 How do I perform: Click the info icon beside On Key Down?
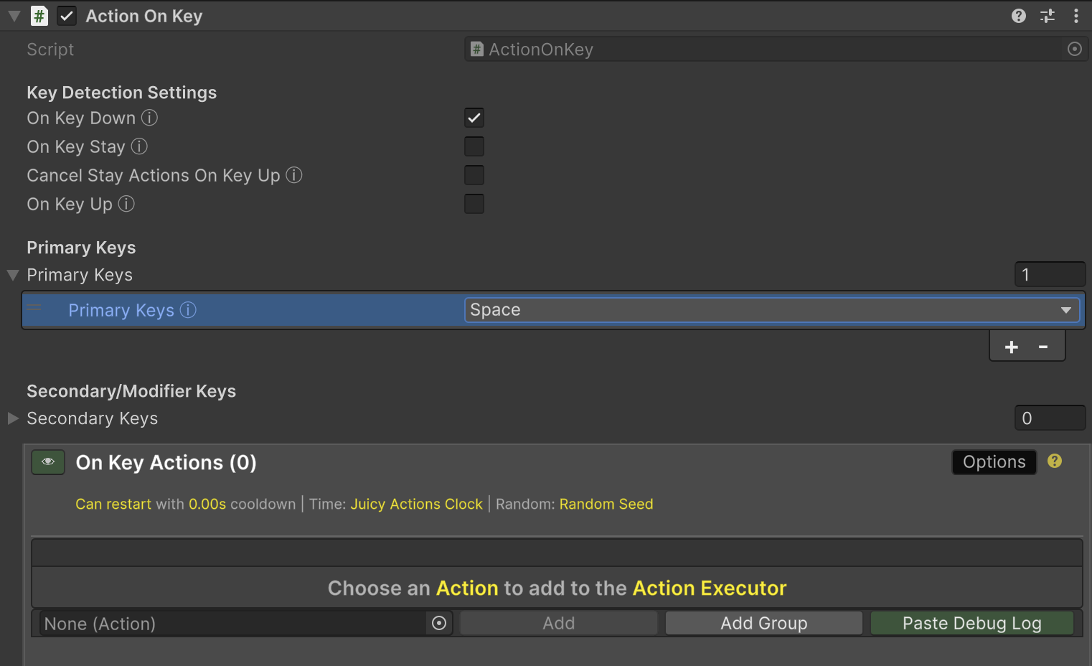pos(149,118)
